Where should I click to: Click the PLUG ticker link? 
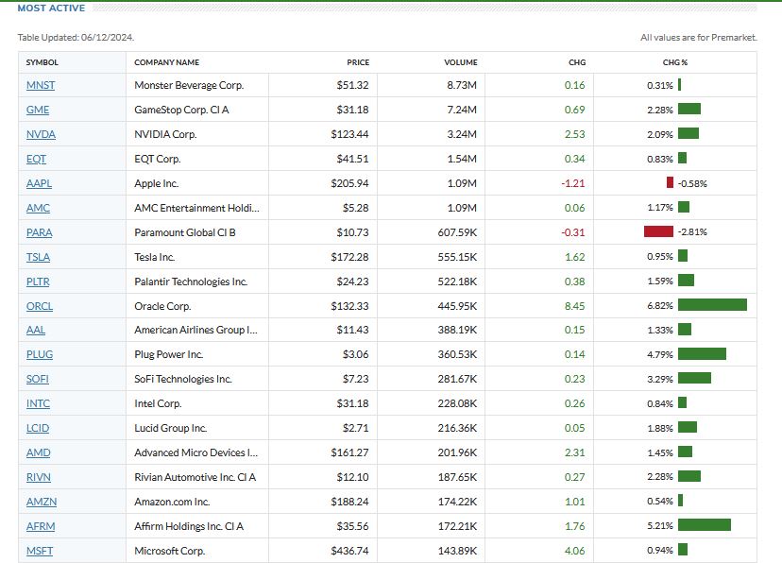tap(40, 354)
